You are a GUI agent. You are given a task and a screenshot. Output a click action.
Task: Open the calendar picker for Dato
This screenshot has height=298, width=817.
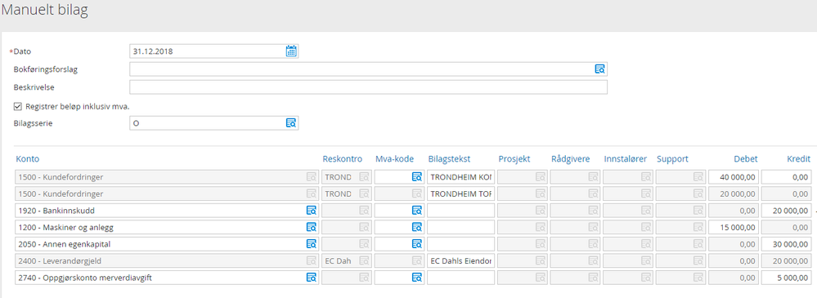291,51
